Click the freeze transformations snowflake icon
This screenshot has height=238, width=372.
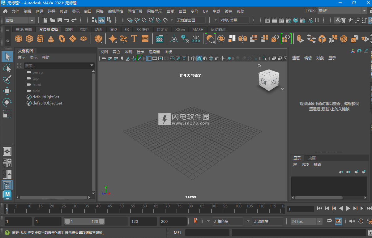pos(196,39)
